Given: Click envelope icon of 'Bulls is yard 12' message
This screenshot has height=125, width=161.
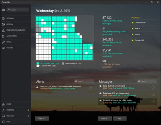Looking at the screenshot, I should coord(101,93).
